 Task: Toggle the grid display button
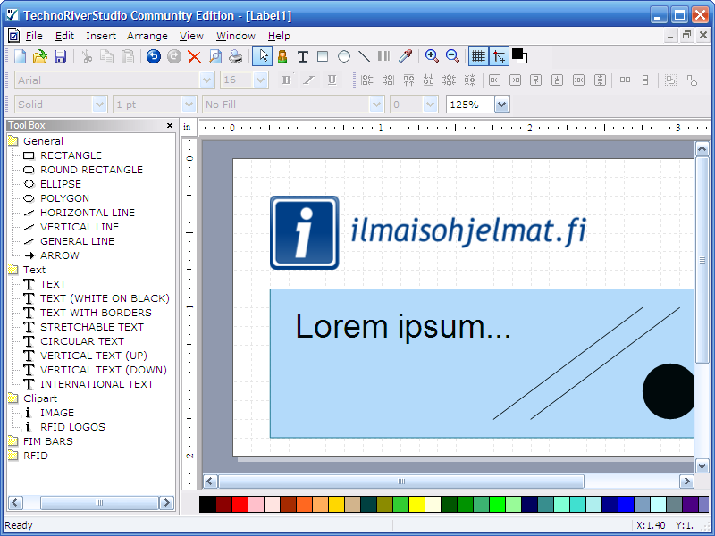point(478,56)
